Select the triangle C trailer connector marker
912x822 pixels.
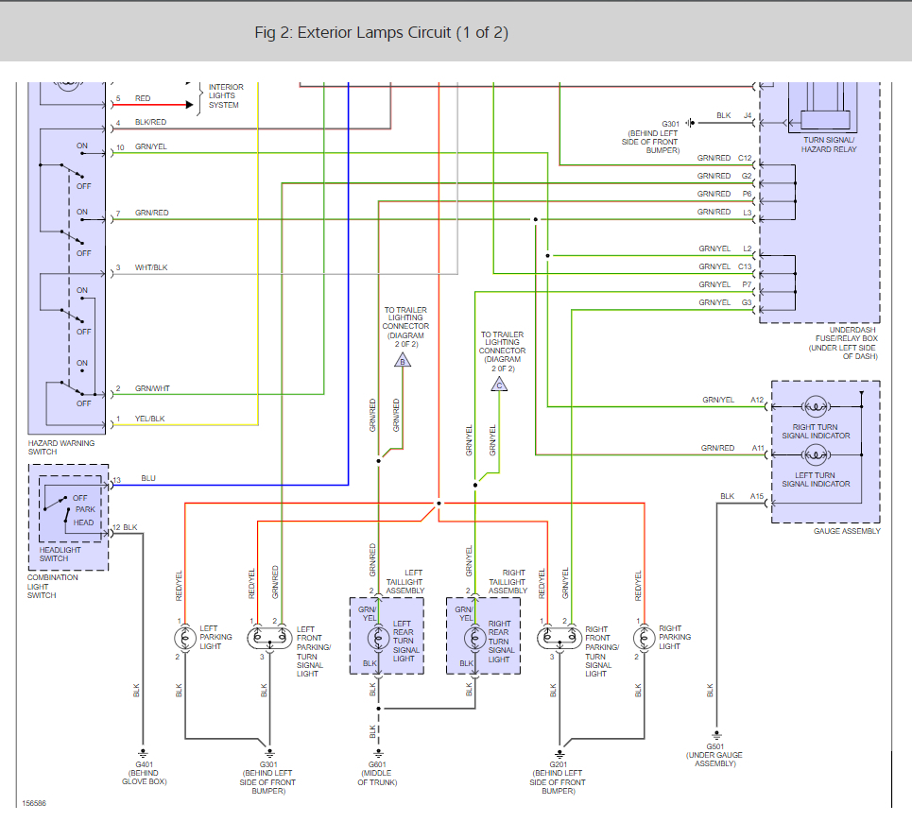499,385
